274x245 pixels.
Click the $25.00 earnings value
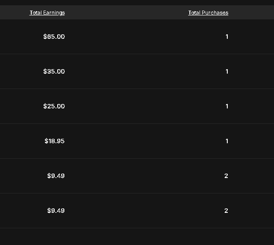54,106
